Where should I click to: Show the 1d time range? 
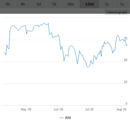39,4
